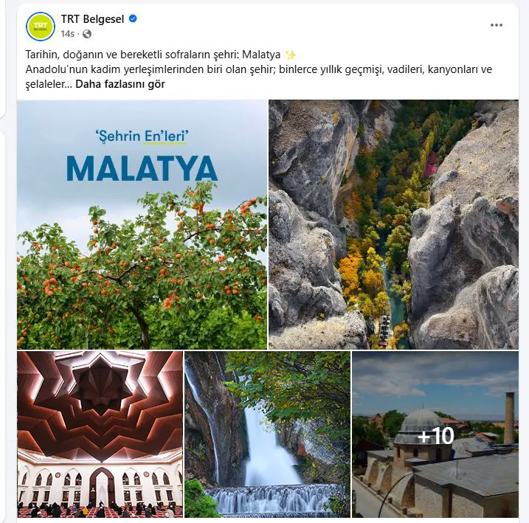Click the brick minaret in last thumbnail
This screenshot has height=523, width=529.
tap(509, 418)
